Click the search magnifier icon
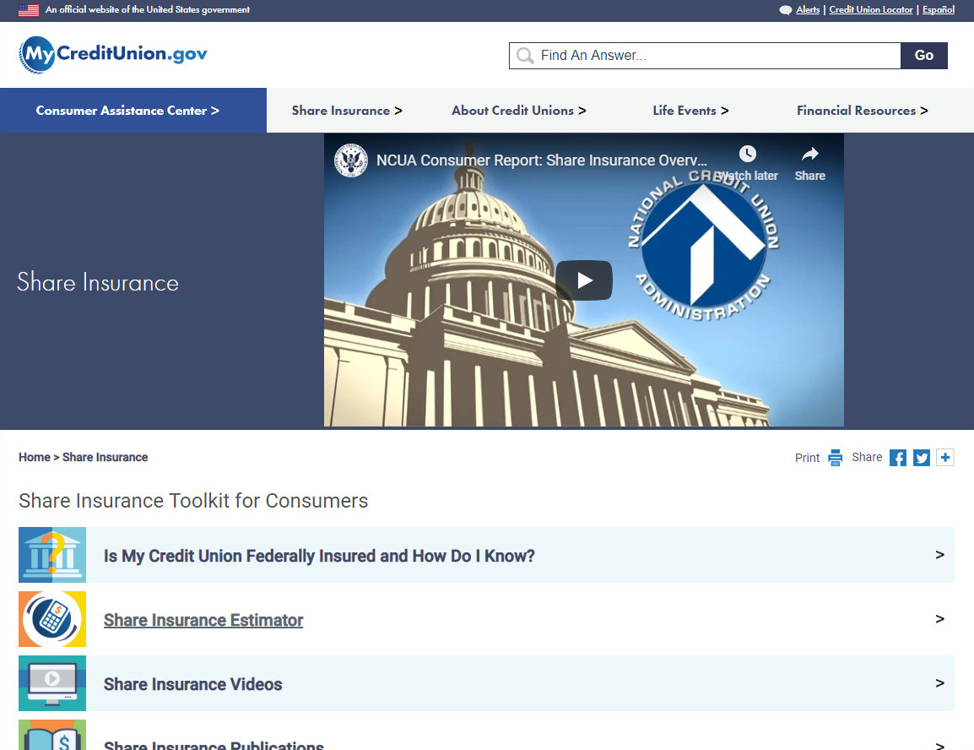Image resolution: width=974 pixels, height=750 pixels. [525, 55]
